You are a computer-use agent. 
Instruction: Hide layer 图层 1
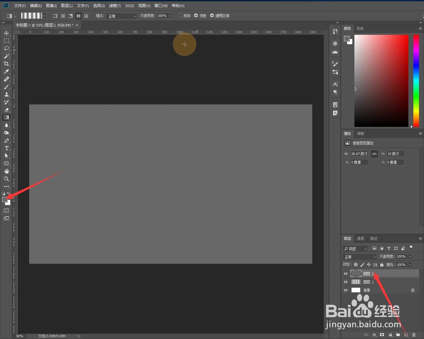(346, 282)
